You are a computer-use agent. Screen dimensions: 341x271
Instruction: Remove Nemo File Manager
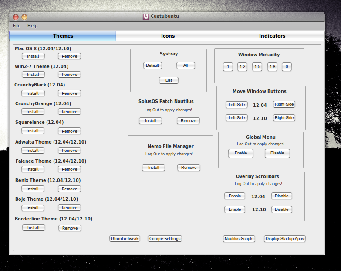point(189,167)
